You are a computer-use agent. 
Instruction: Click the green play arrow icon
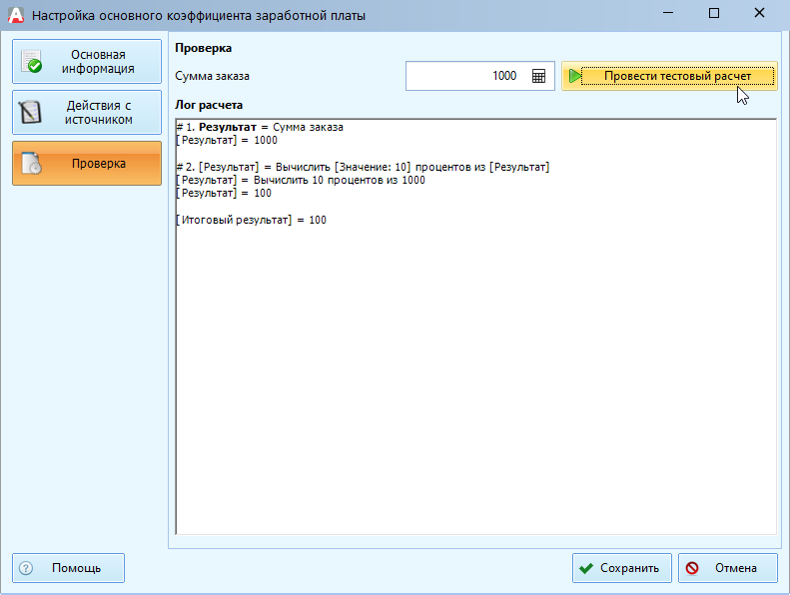pyautogui.click(x=575, y=76)
